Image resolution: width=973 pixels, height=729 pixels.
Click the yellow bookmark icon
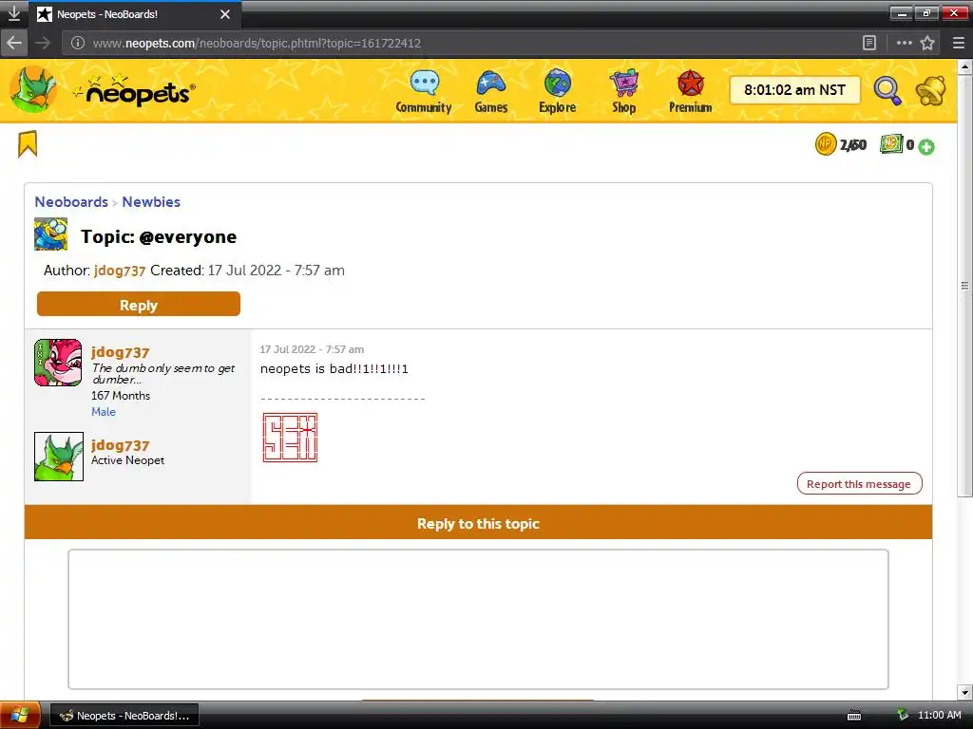[28, 144]
